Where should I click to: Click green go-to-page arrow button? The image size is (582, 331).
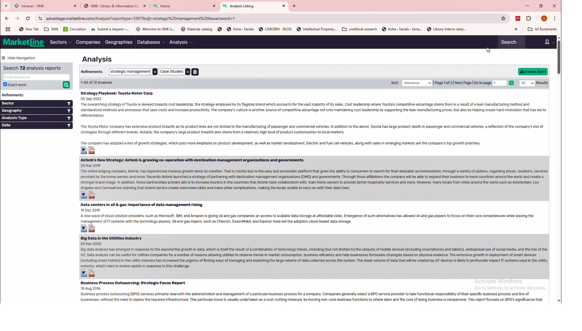511,83
